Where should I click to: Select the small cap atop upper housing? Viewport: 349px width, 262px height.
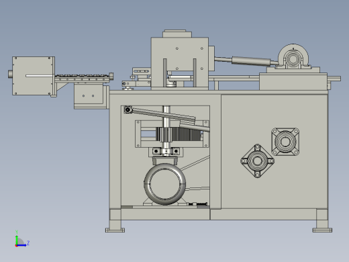[x=177, y=34]
